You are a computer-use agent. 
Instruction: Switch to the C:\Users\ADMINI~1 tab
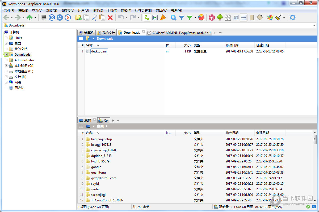point(179,33)
